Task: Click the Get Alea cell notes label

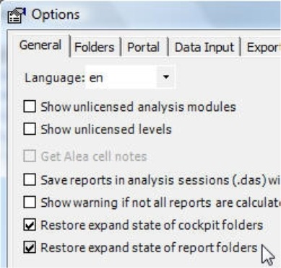Action: 94,156
